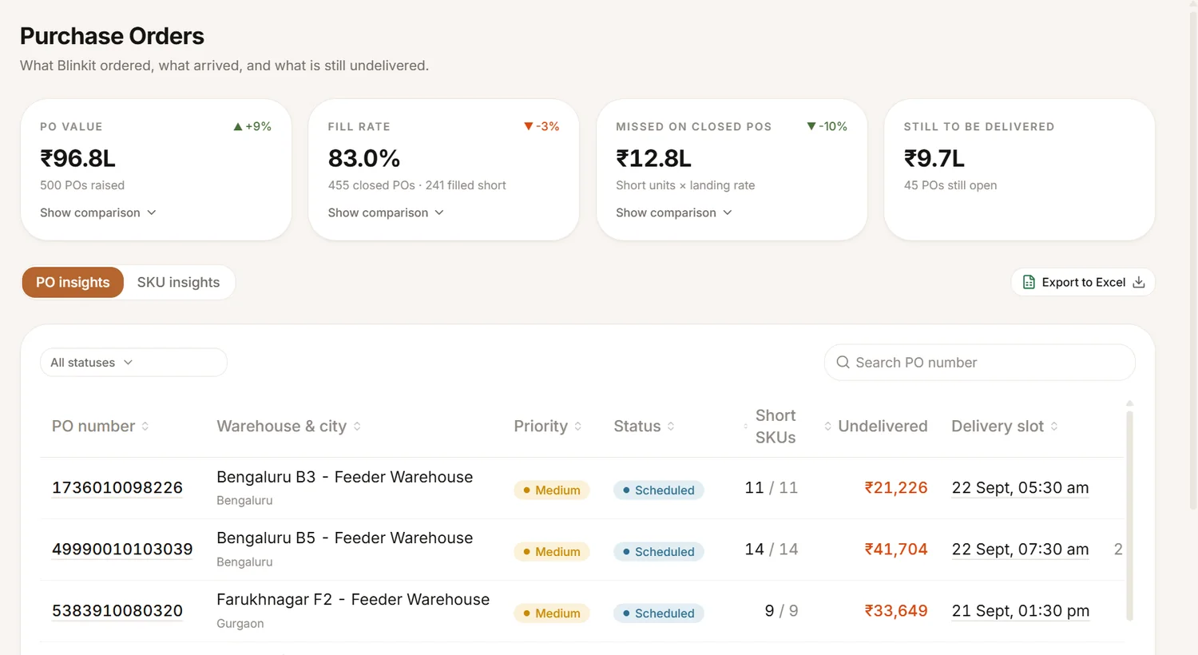The width and height of the screenshot is (1198, 655).
Task: Click the Export to Excel button
Action: point(1083,282)
